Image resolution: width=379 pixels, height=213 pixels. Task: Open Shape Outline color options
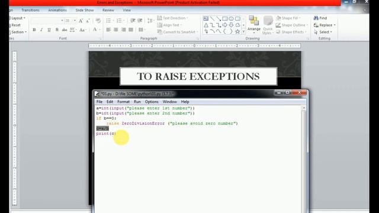[x=292, y=25]
